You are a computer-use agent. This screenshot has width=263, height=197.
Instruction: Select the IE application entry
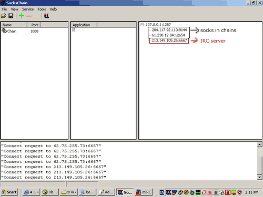(74, 30)
